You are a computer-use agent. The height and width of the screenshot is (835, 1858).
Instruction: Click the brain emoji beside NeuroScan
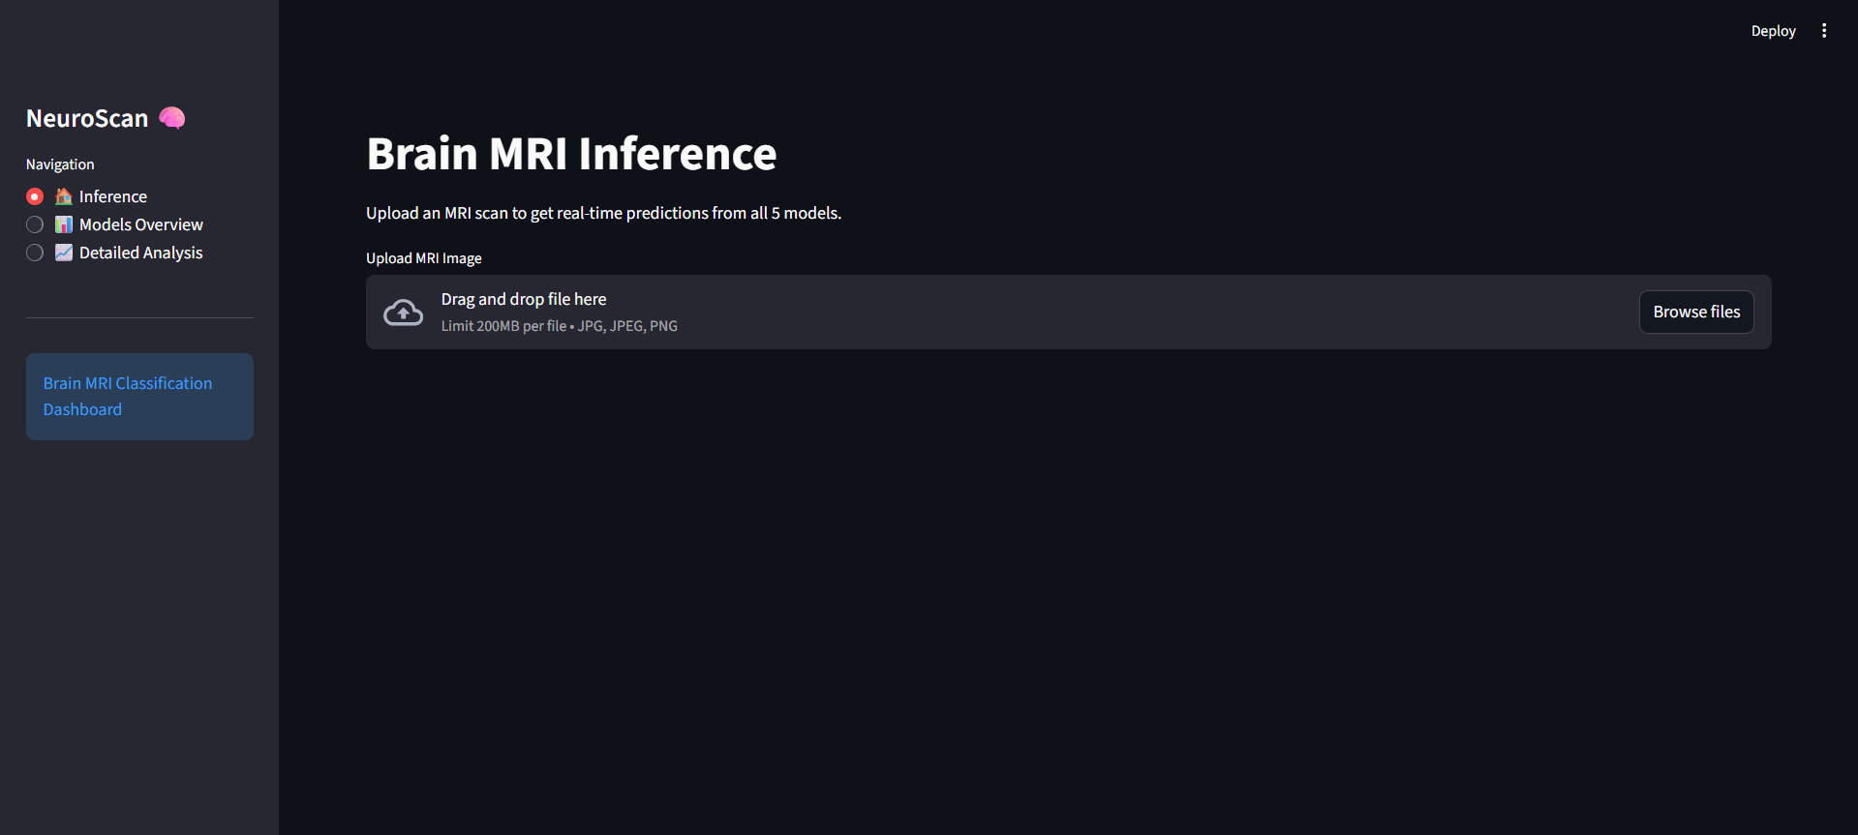172,118
